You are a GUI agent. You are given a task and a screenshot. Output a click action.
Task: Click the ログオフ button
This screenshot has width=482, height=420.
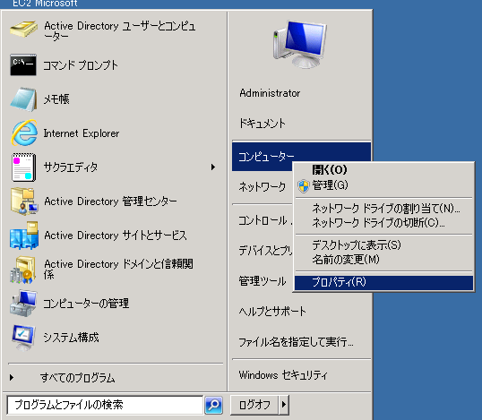click(254, 405)
